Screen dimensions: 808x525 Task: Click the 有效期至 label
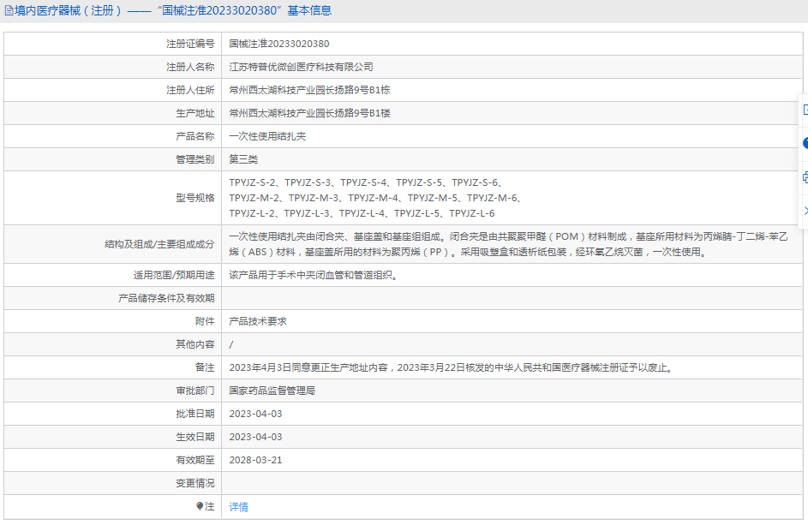[x=195, y=460]
